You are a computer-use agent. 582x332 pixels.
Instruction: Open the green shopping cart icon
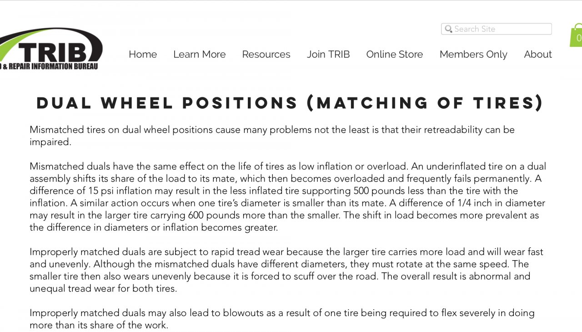point(576,35)
